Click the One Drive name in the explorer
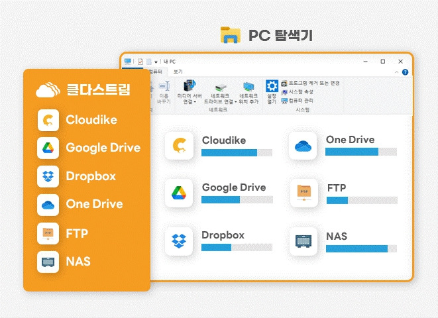The image size is (438, 318). (x=351, y=140)
